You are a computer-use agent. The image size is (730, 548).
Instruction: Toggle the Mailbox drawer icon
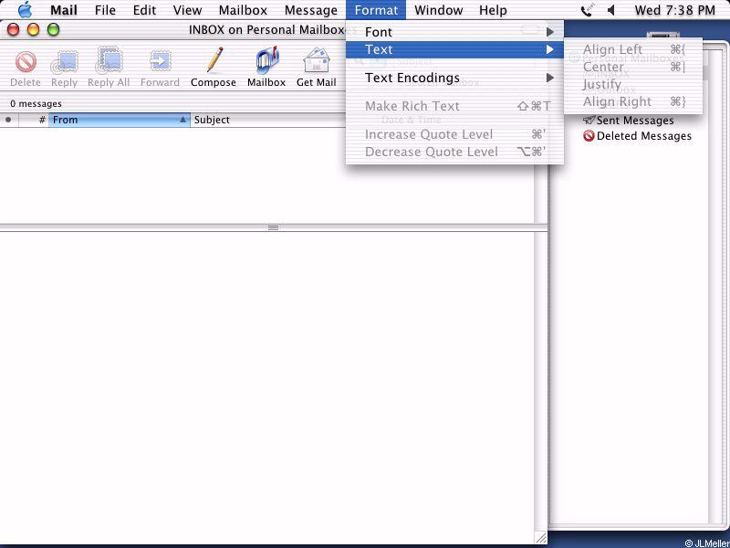tap(266, 60)
